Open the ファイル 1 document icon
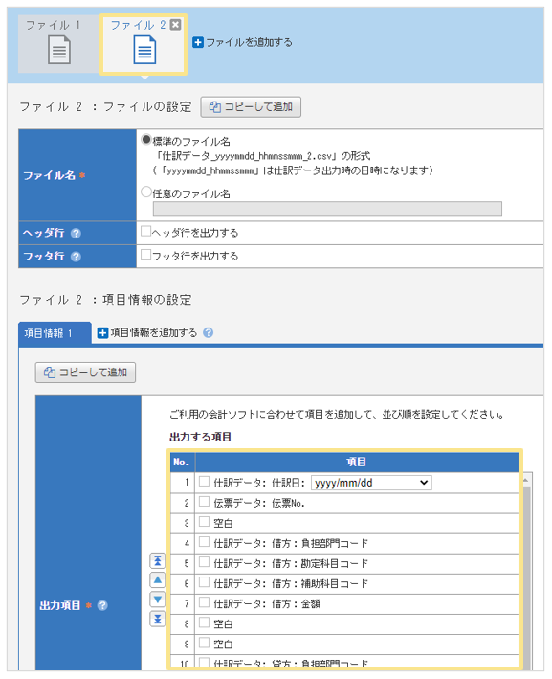 click(59, 50)
